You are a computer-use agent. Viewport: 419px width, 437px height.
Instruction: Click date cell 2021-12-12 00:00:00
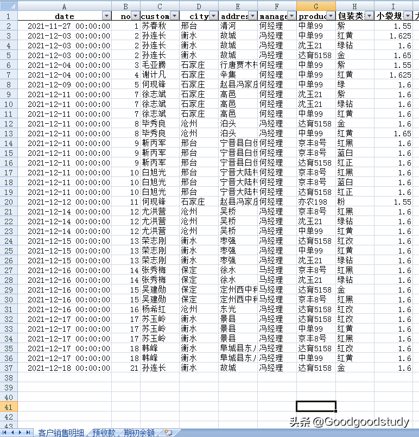pos(65,202)
